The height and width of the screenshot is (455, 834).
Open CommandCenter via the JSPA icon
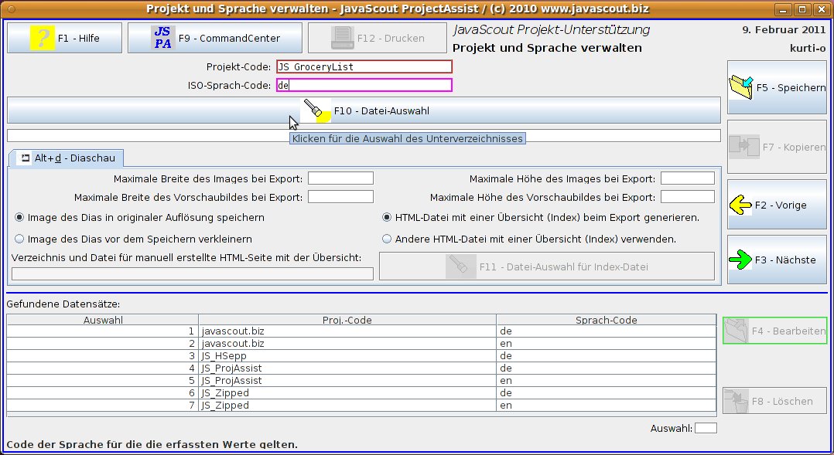[x=162, y=38]
